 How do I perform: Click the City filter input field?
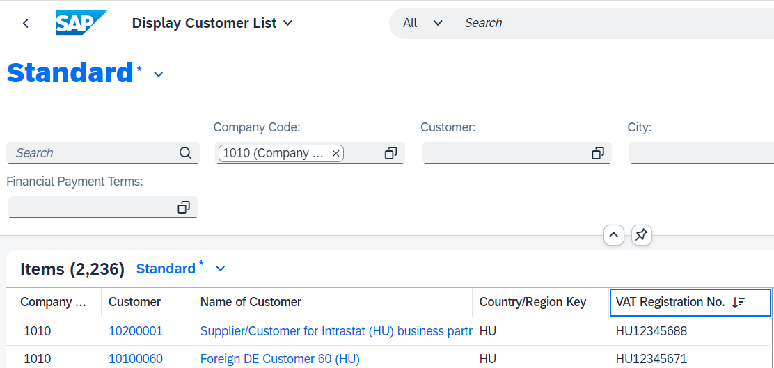click(702, 154)
